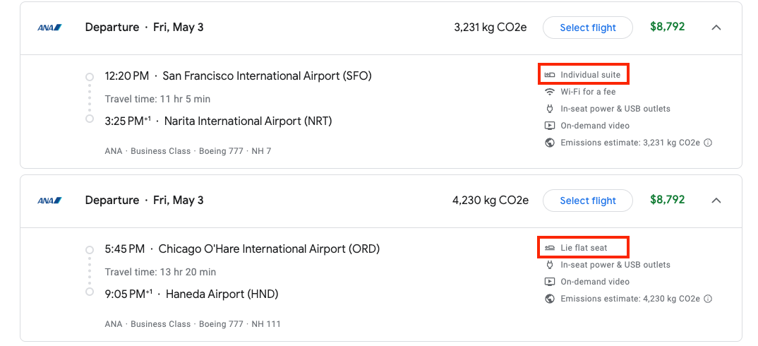Image resolution: width=758 pixels, height=346 pixels.
Task: Click the Individual suite amenity label
Action: 590,75
